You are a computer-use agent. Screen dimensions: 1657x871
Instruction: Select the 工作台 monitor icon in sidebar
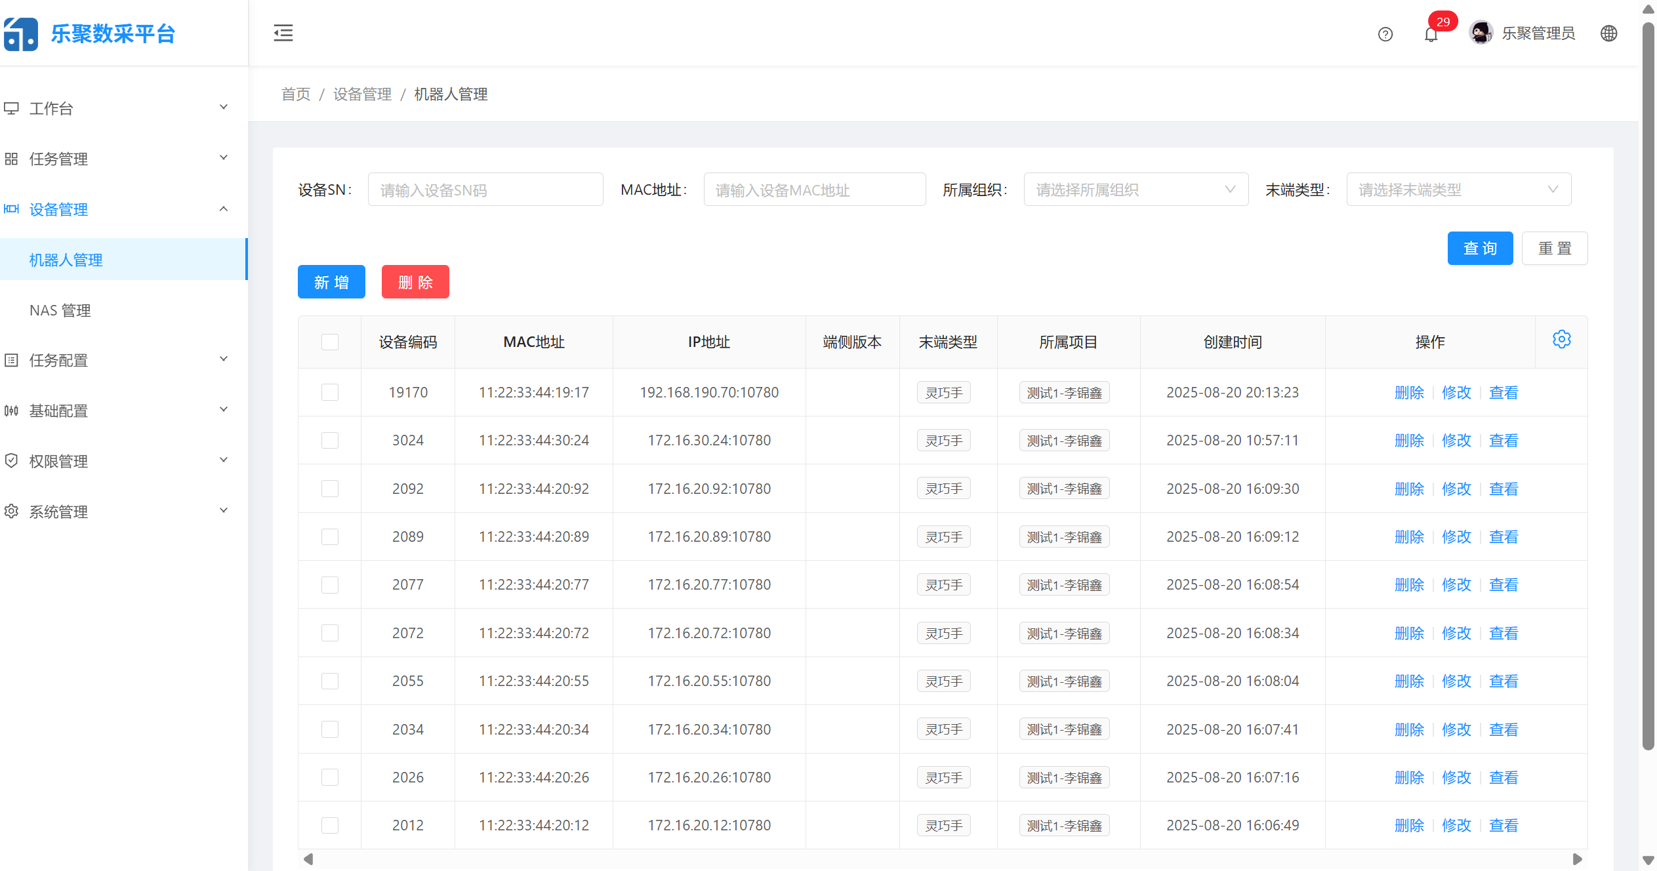12,108
